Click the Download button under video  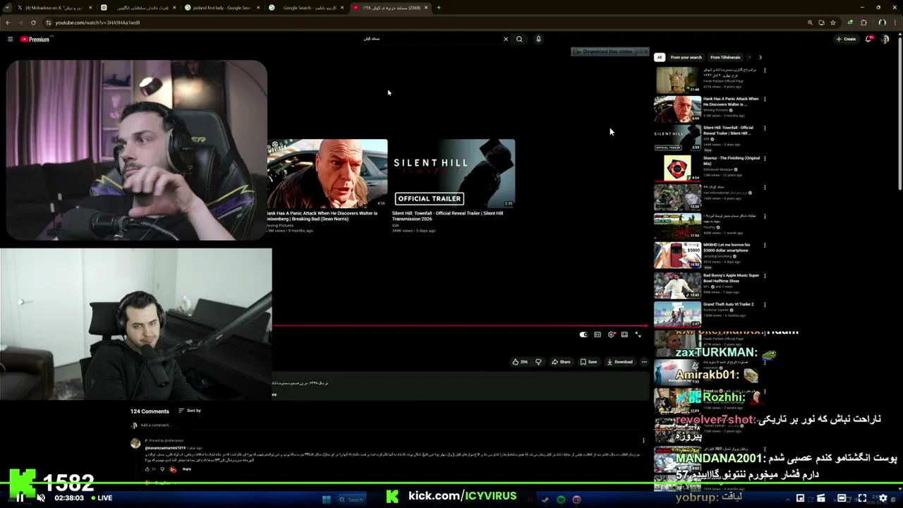[x=620, y=362]
